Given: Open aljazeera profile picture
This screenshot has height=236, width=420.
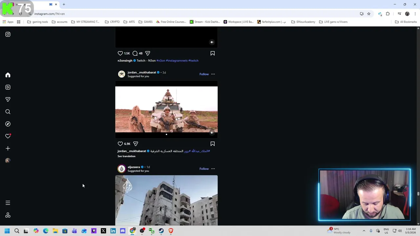Looking at the screenshot, I should click(122, 169).
